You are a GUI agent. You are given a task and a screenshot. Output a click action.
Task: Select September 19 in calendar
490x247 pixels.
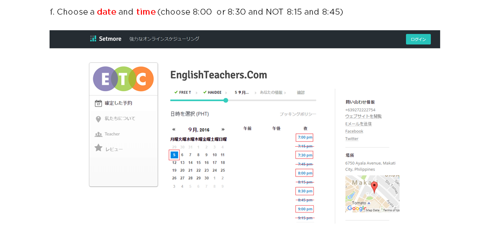point(174,170)
